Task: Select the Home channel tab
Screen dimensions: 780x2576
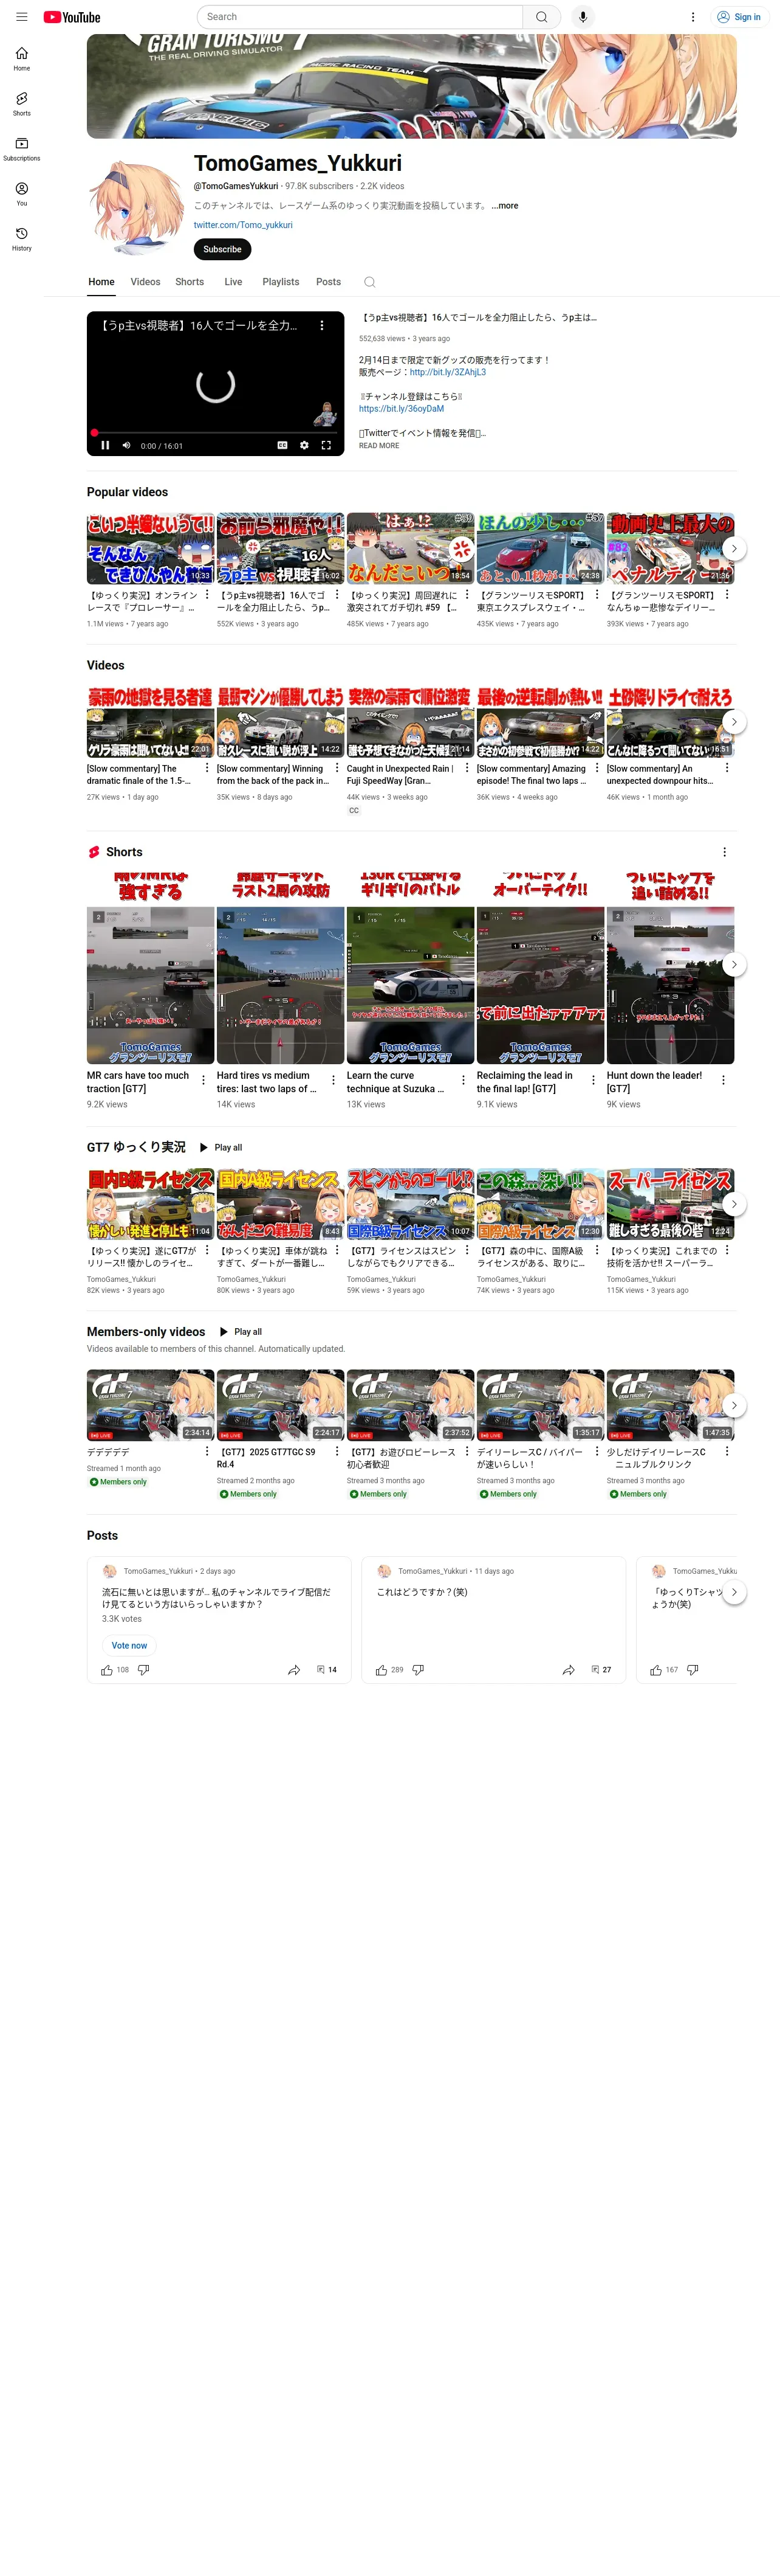Action: [101, 282]
